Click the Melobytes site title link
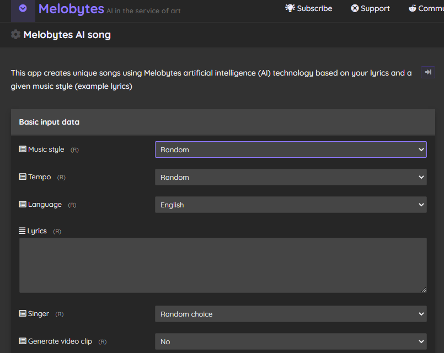This screenshot has height=353, width=444. coord(71,9)
